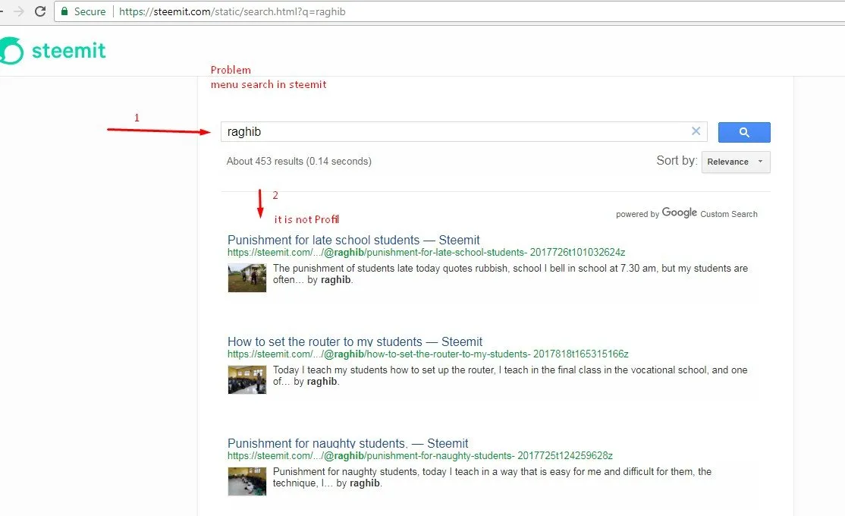Viewport: 845px width, 516px height.
Task: Click the 'About 453 results' text
Action: pyautogui.click(x=299, y=161)
